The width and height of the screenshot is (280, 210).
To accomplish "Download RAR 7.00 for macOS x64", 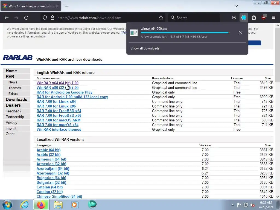I will pyautogui.click(x=57, y=125).
